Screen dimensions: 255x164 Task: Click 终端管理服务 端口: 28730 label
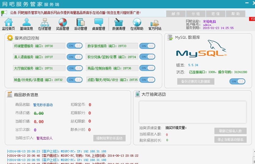coord(34,46)
